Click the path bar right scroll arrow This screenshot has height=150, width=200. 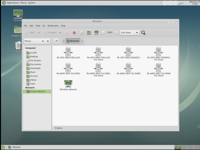[x=82, y=41]
